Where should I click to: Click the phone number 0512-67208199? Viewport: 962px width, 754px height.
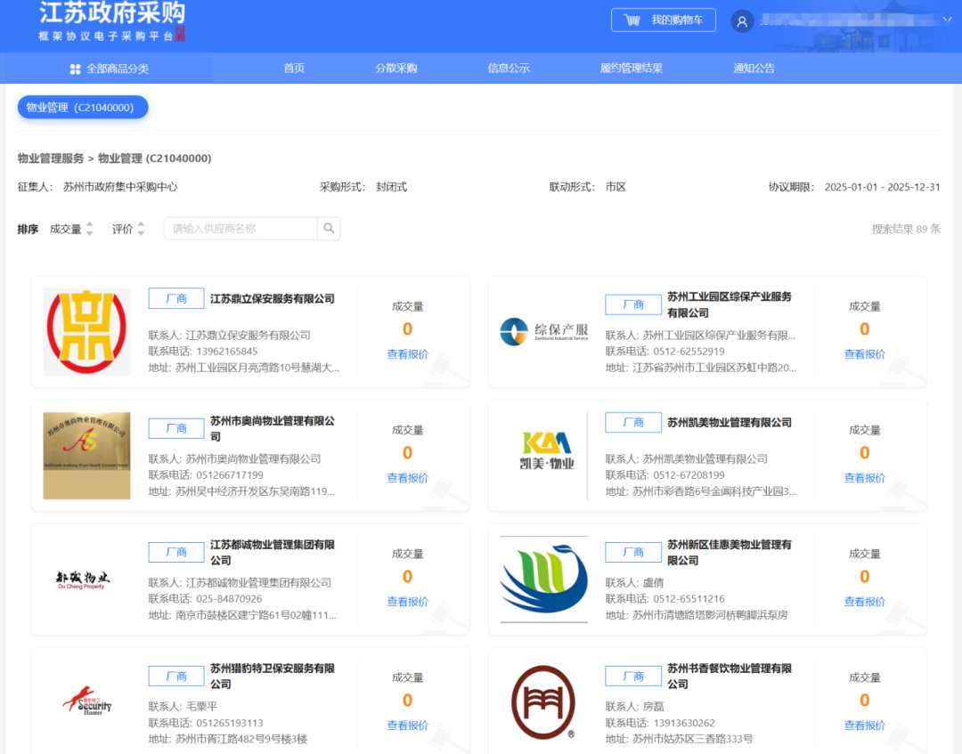pyautogui.click(x=689, y=475)
